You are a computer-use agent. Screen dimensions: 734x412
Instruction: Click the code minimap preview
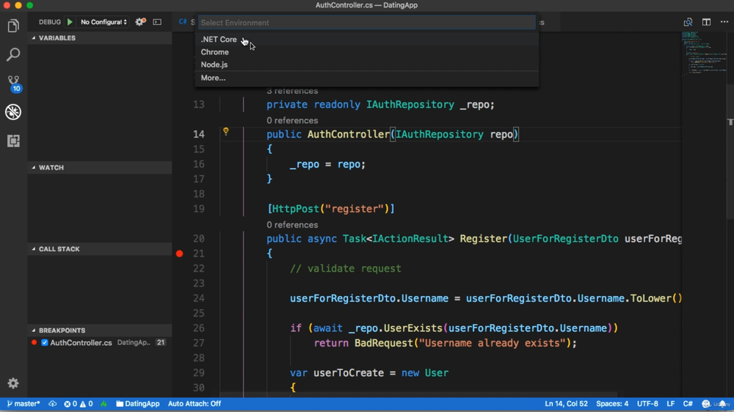[x=704, y=53]
